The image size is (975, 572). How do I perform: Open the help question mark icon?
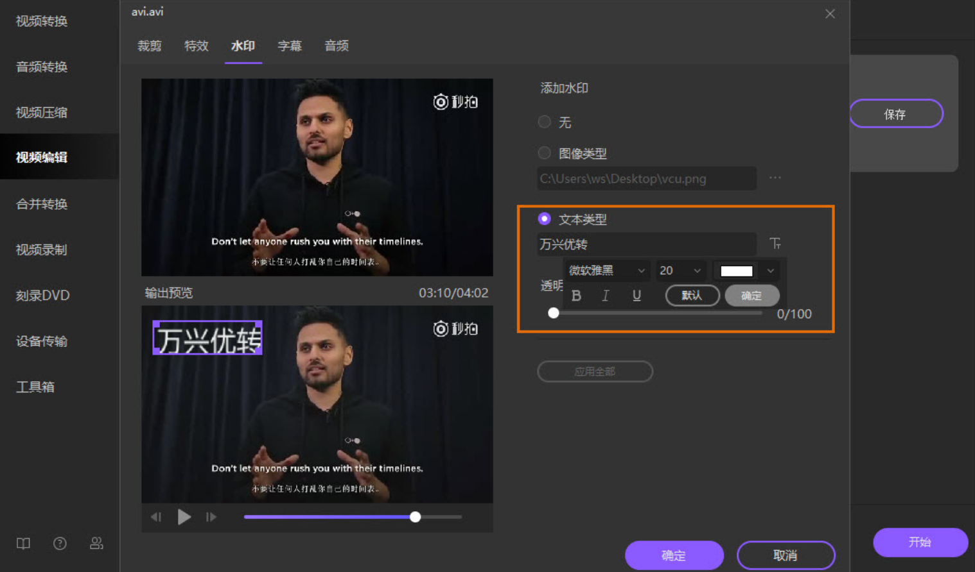coord(60,544)
